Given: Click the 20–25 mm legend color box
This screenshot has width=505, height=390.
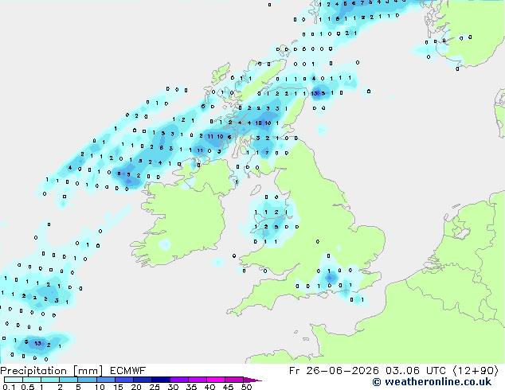Looking at the screenshot, I should [x=142, y=380].
